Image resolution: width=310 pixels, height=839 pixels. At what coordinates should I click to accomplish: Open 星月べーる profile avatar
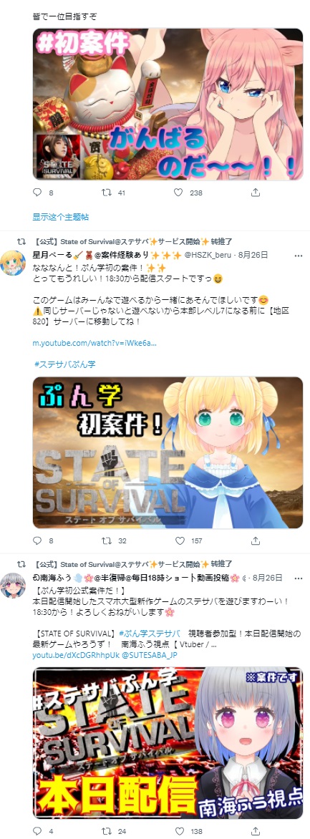(x=13, y=263)
